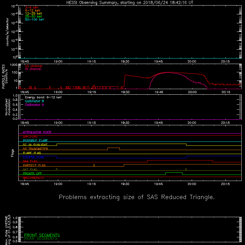Click the Normalized modulation axis title
The width and height of the screenshot is (245, 245).
pos(8,107)
